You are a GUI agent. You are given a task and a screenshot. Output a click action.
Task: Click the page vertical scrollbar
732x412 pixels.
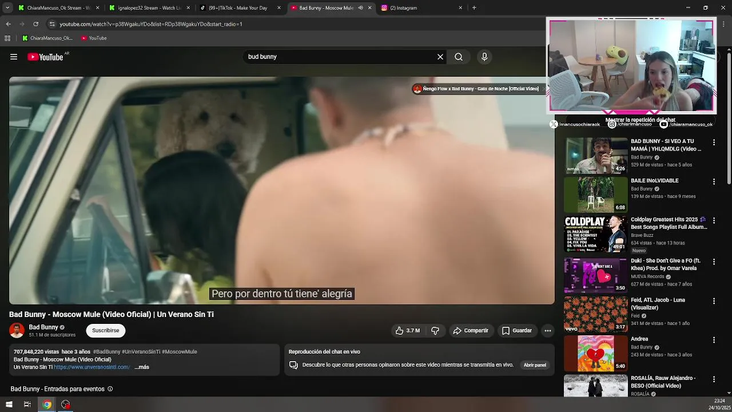[729, 118]
